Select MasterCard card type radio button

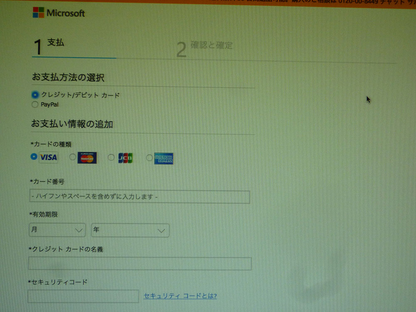pos(72,157)
